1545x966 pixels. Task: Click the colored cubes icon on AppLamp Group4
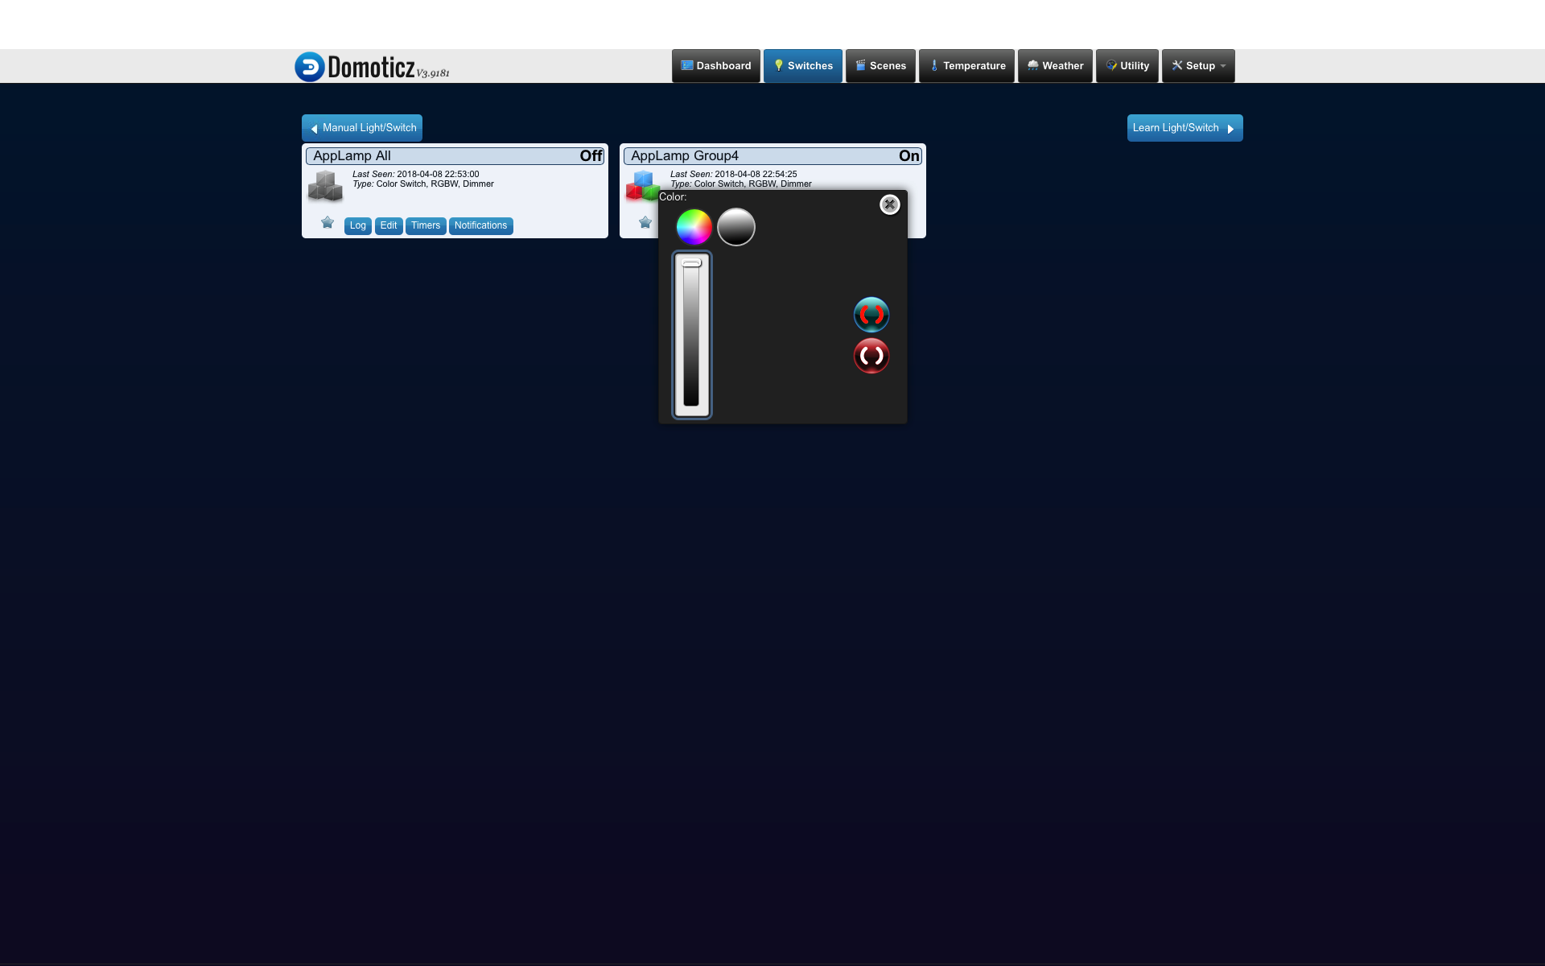coord(643,185)
